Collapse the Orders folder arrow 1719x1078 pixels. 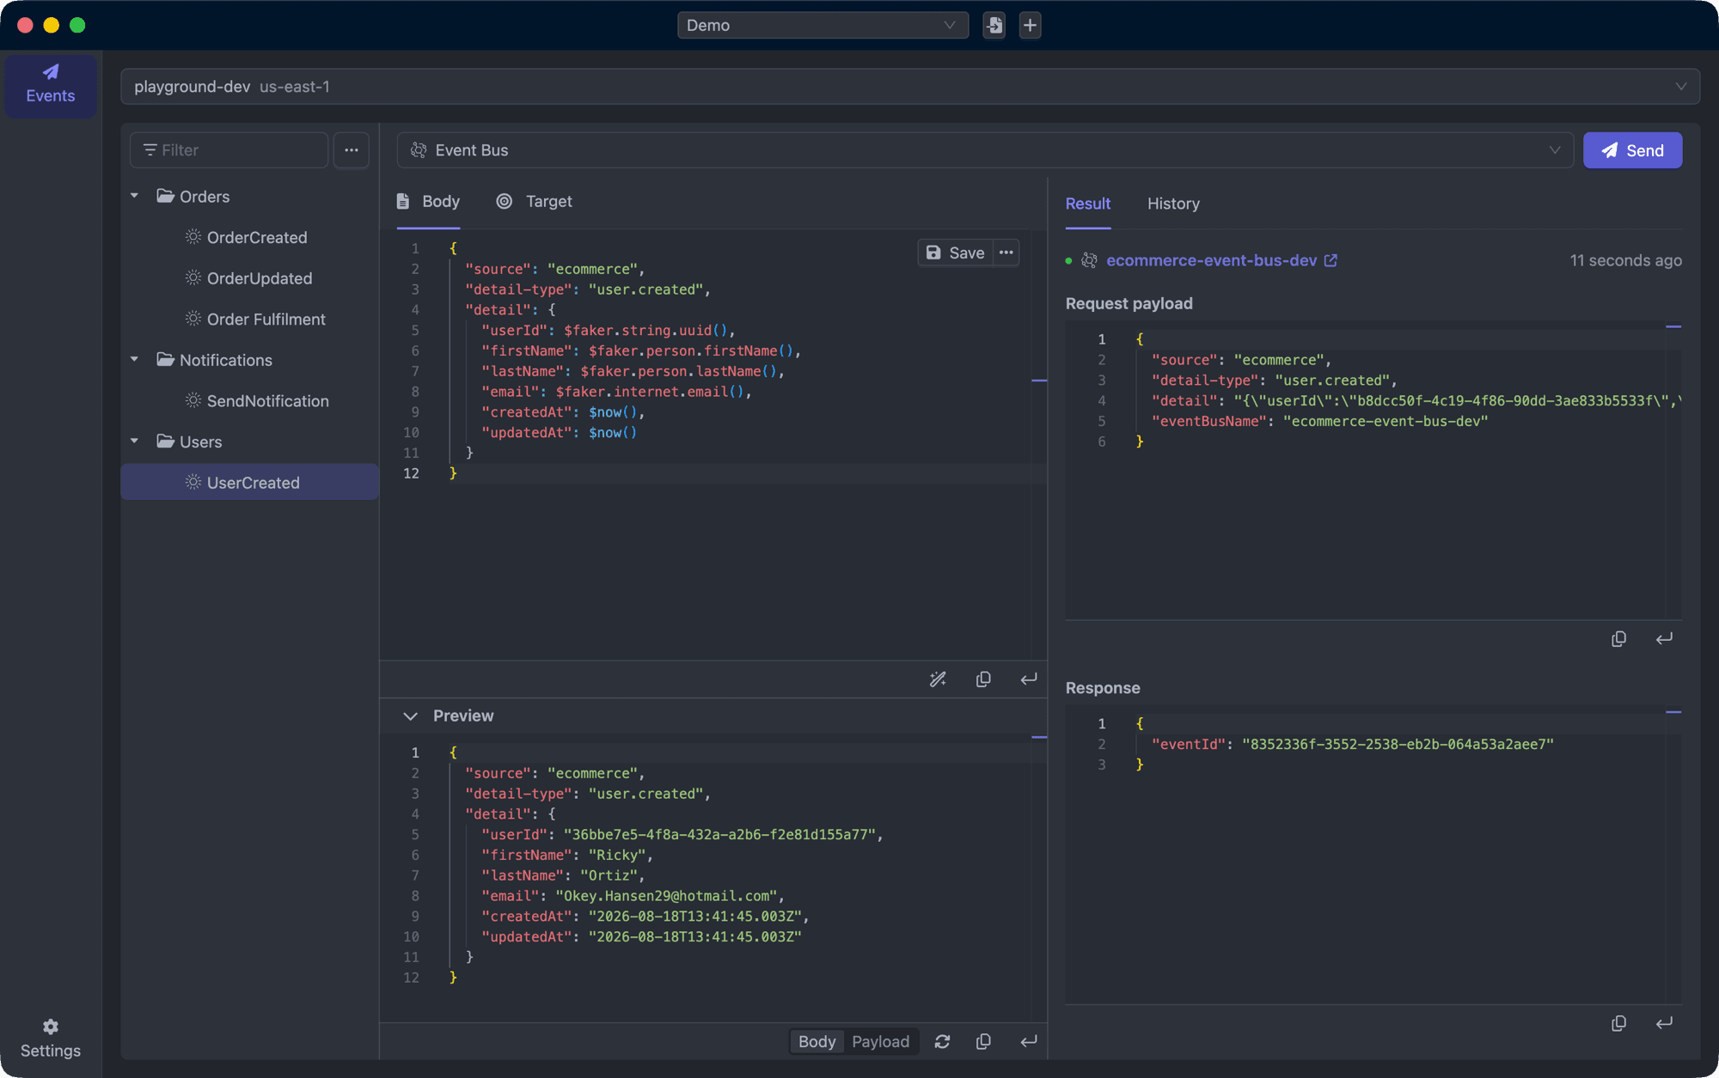click(134, 196)
